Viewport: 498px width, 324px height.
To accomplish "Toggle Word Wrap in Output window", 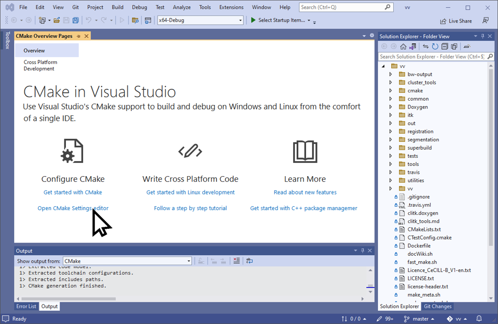I will click(x=249, y=261).
